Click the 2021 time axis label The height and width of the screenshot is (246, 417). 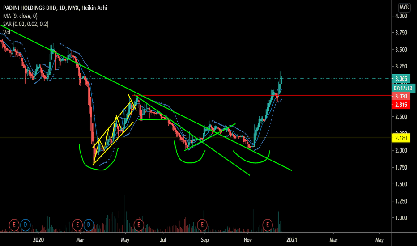point(292,240)
